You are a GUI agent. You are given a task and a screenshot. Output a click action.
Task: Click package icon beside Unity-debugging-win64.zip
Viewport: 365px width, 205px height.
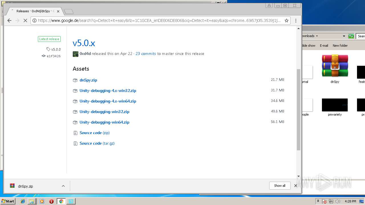[75, 122]
